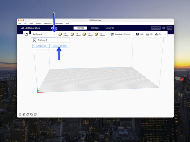The height and width of the screenshot is (142, 190).
Task: Click the Proforge 4 printer icon in list
Action: click(x=35, y=40)
